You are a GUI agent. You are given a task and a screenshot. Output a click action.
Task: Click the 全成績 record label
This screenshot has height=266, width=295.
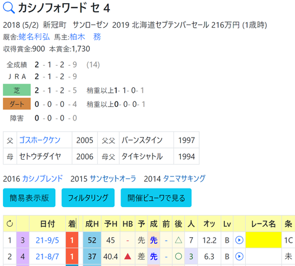(17, 65)
